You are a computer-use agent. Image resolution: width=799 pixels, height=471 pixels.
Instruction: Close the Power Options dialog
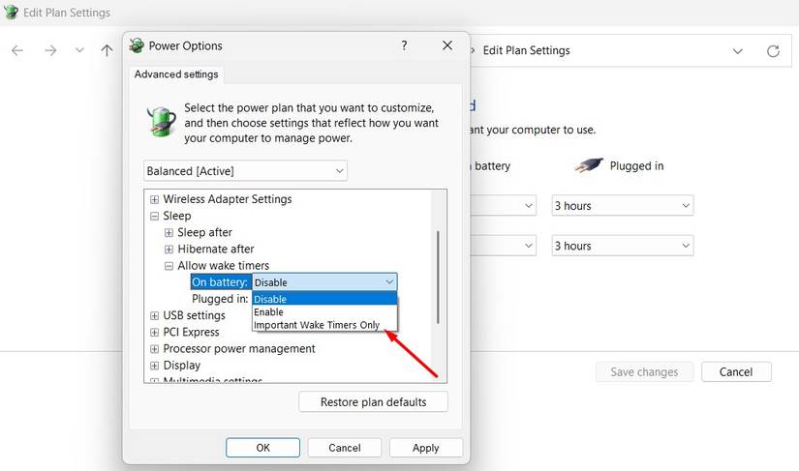click(x=447, y=45)
